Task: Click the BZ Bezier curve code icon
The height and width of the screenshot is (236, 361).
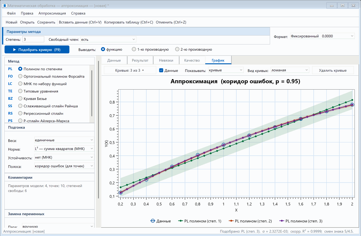Action: pos(10,99)
